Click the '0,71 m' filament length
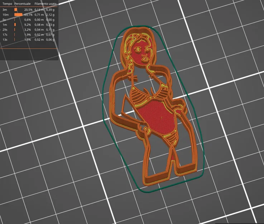The image size is (264, 224). pos(39,15)
